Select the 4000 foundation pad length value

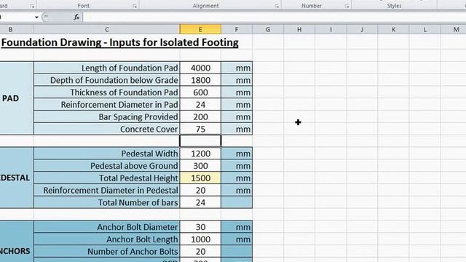200,68
